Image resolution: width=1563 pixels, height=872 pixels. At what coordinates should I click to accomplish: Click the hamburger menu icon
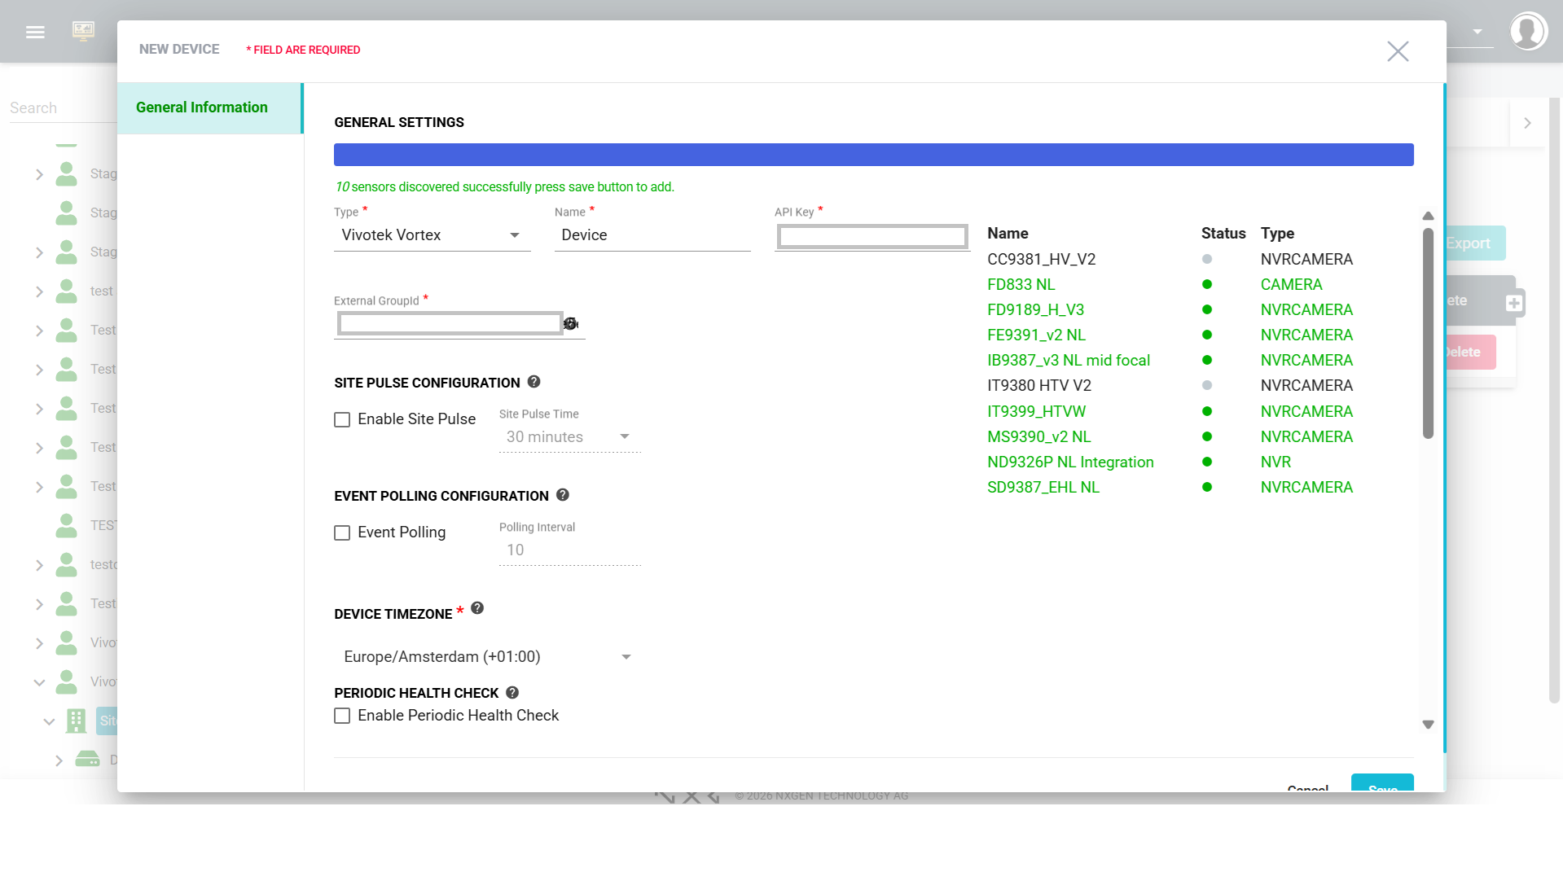(35, 32)
